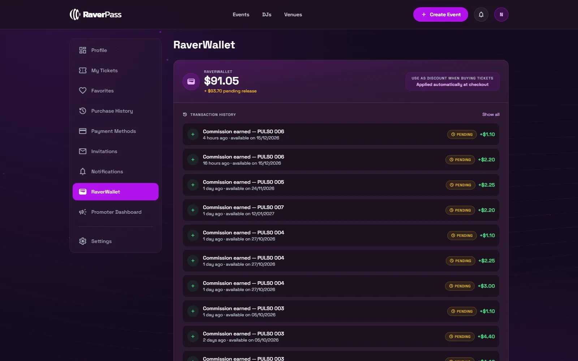Click the PENDING badge on +$4.40 row
This screenshot has height=361, width=578.
(460, 336)
